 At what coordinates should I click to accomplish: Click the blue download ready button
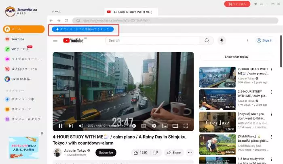pos(82,29)
